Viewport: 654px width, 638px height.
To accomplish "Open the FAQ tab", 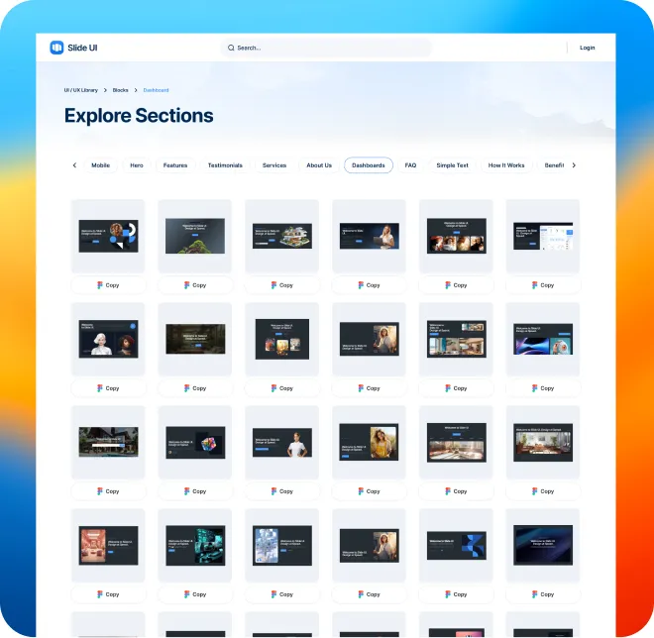I will [410, 165].
